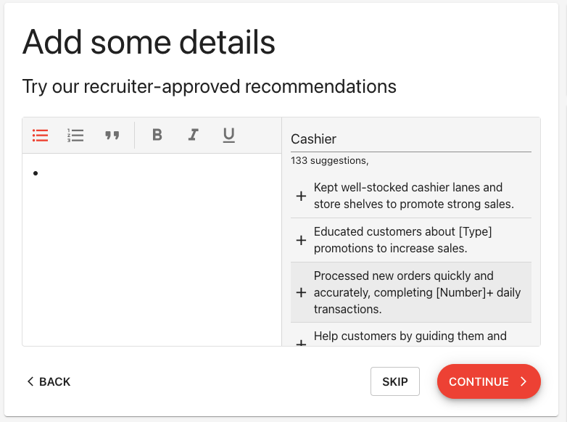Image resolution: width=567 pixels, height=422 pixels.
Task: Click the Cashier job title search field
Action: click(x=411, y=139)
